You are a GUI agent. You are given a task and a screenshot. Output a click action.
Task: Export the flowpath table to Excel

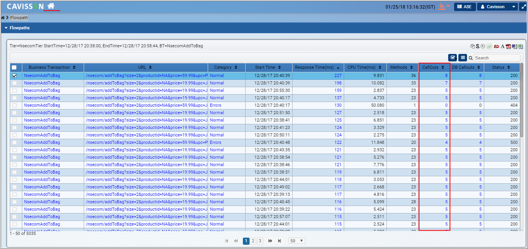(520, 47)
